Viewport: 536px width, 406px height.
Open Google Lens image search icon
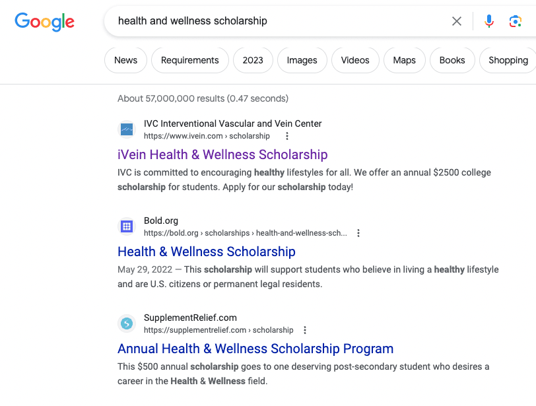point(515,21)
